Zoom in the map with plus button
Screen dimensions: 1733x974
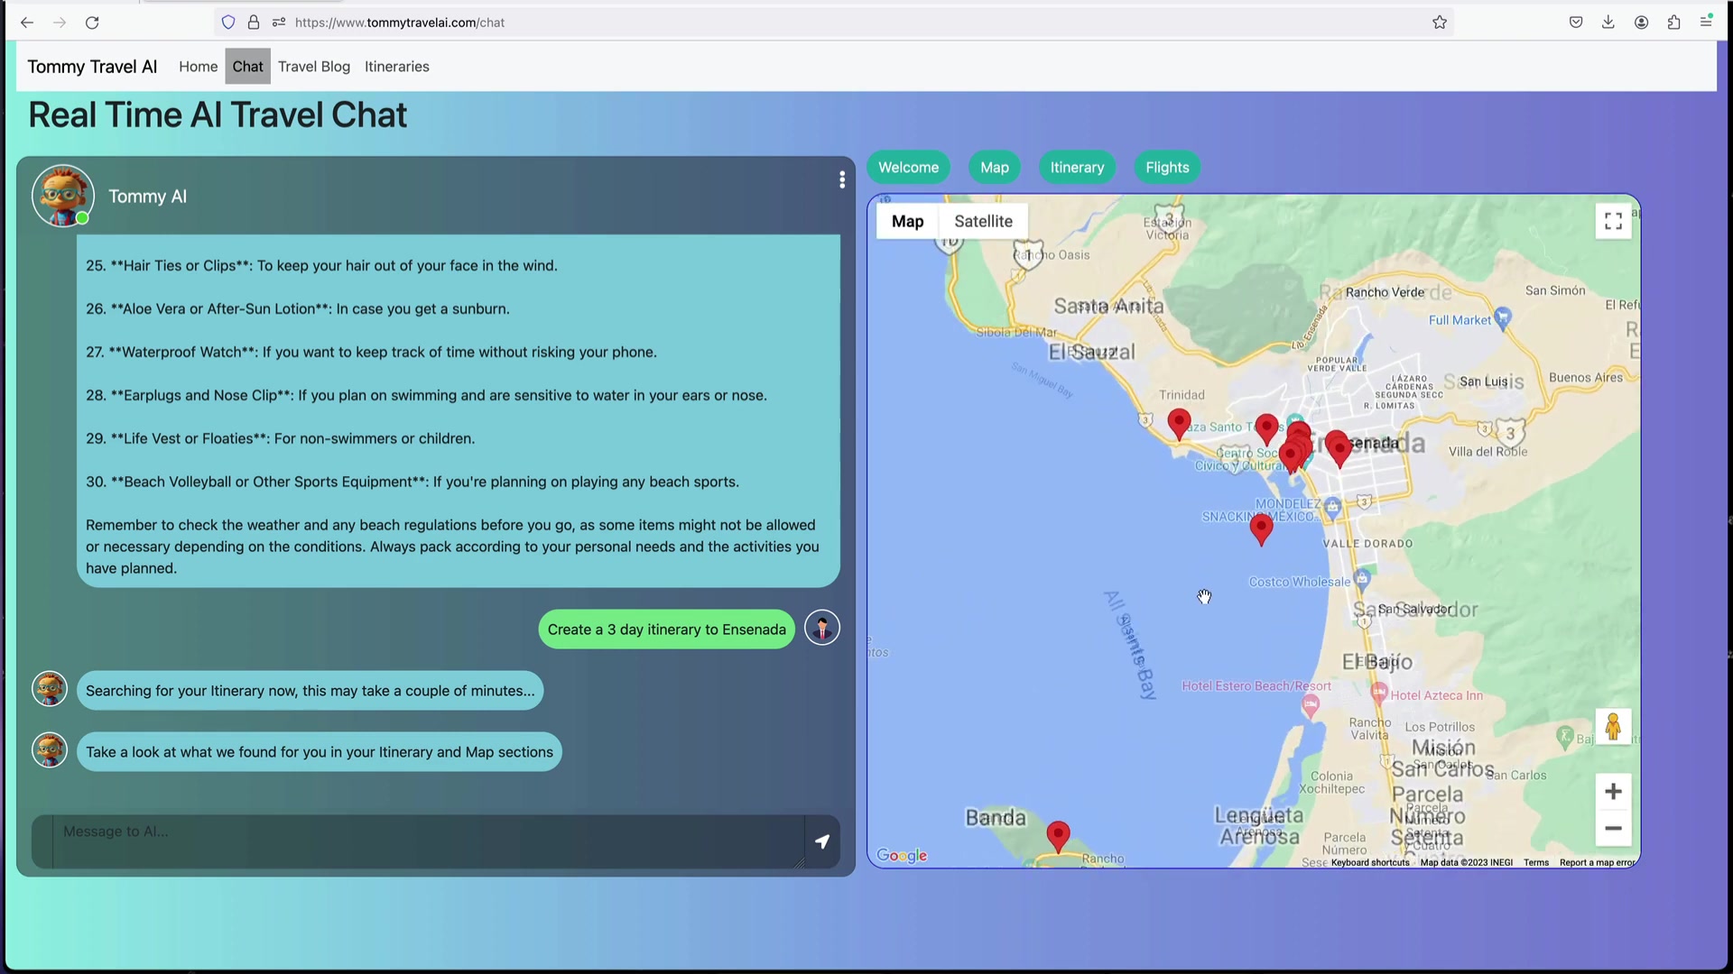1613,792
